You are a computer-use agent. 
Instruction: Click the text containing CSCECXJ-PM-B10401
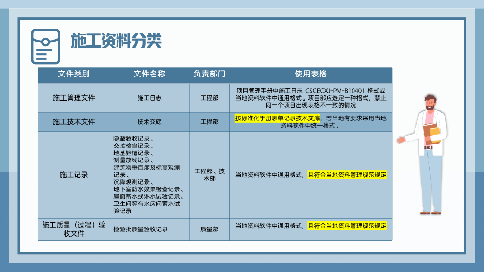tap(311, 98)
